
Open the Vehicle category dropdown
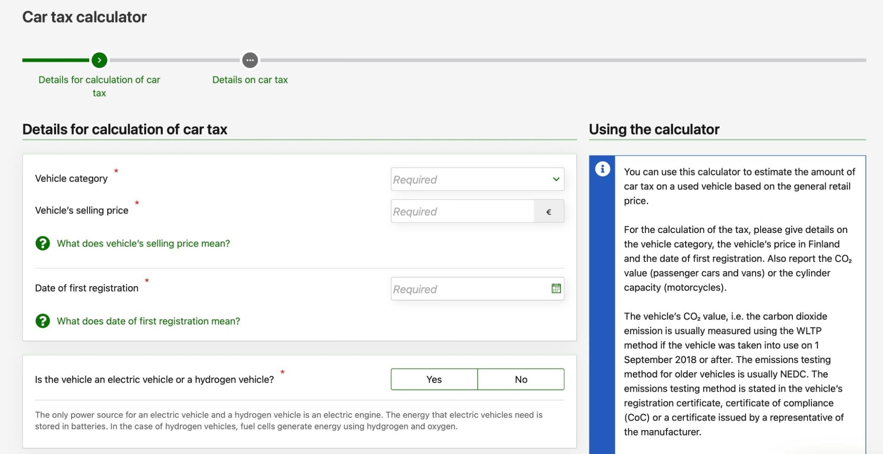[x=477, y=179]
